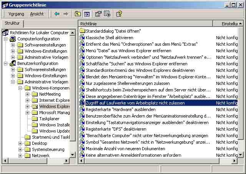This screenshot has width=246, height=174.
Task: Collapse Administrative Vorlagen under Benutzerkonfiguration
Action: coord(13,82)
